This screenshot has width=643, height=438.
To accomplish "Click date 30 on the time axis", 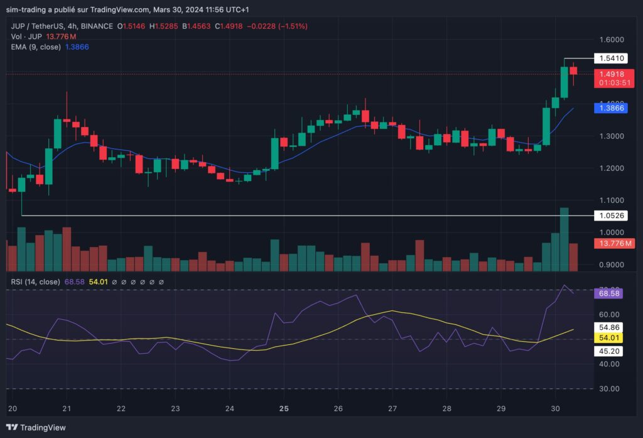I will pyautogui.click(x=555, y=408).
